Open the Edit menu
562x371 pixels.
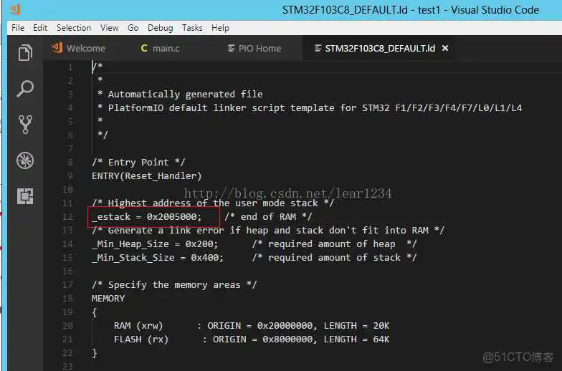click(40, 27)
